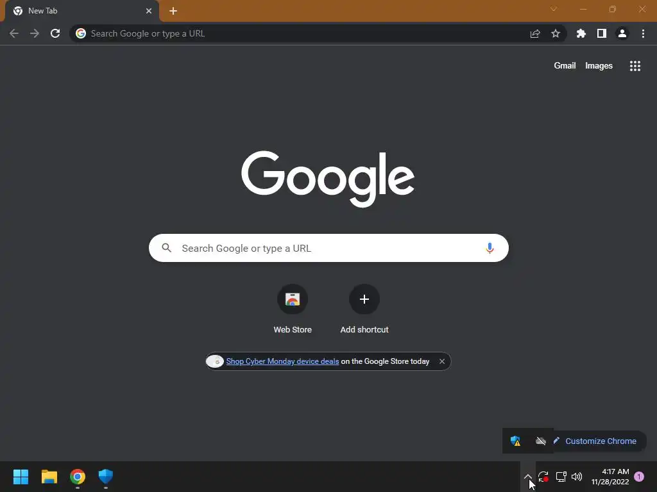Image resolution: width=657 pixels, height=492 pixels.
Task: Click the Chrome taskbar icon
Action: [78, 477]
